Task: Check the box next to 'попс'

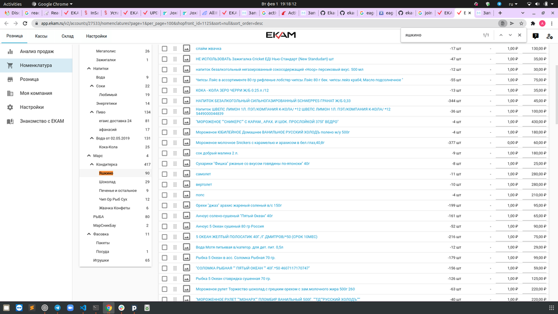Action: click(165, 195)
